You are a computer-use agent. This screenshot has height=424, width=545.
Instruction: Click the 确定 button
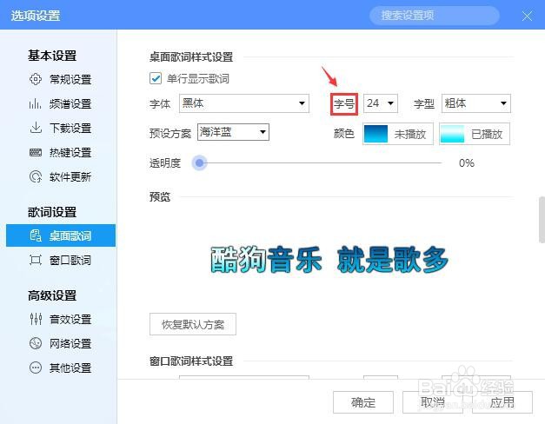363,402
